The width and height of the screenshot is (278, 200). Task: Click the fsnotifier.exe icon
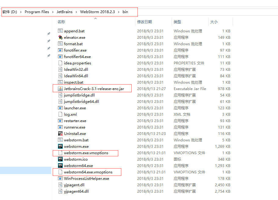coord(60,50)
